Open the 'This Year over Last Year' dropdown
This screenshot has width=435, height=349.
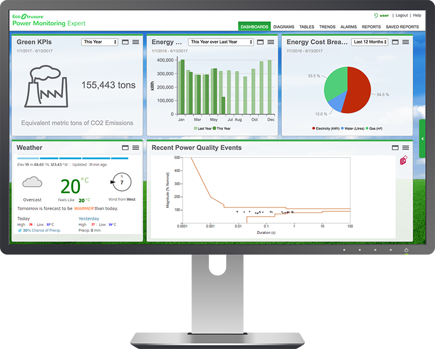pos(221,42)
